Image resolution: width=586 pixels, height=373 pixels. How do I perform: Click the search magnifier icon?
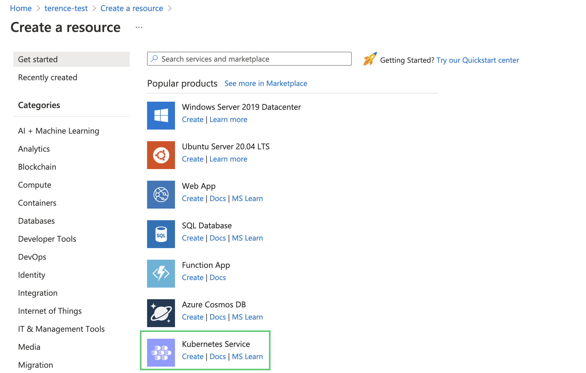click(154, 59)
